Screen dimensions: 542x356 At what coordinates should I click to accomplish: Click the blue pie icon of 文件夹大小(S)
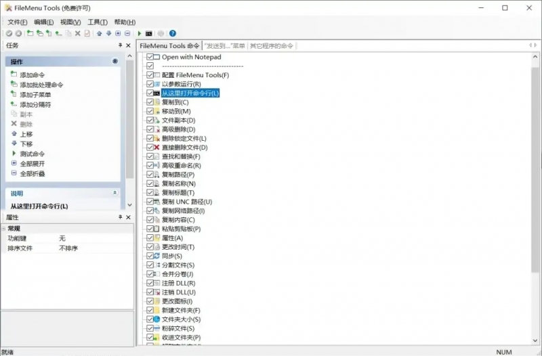157,319
